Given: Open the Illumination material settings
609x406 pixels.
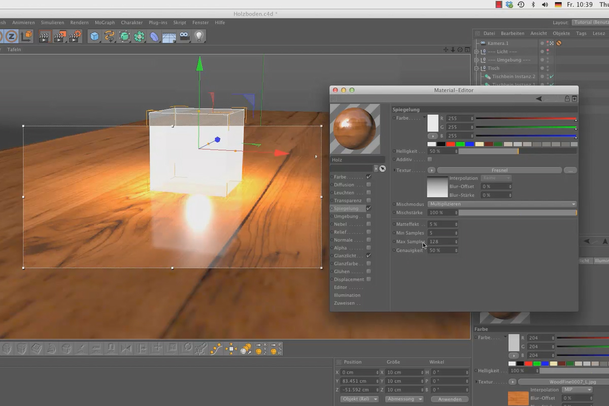Looking at the screenshot, I should point(347,295).
